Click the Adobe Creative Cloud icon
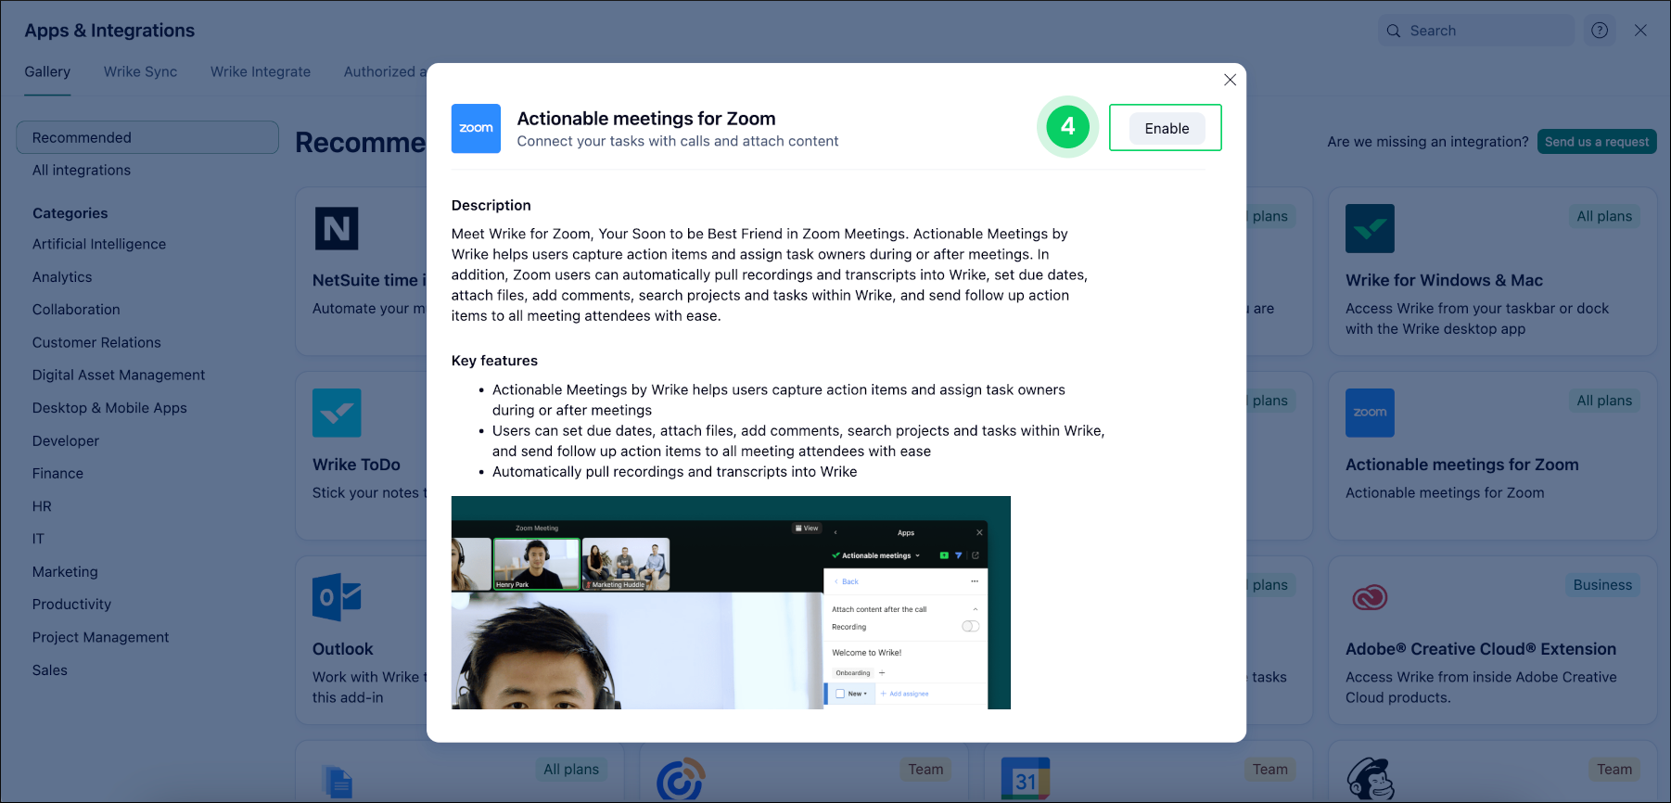1671x803 pixels. (1370, 597)
